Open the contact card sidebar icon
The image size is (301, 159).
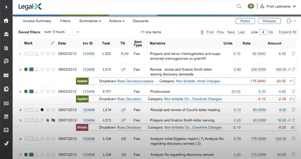(6, 103)
